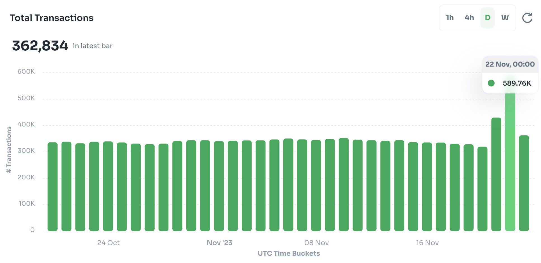Click the bar above 24 Oct label

(108, 186)
